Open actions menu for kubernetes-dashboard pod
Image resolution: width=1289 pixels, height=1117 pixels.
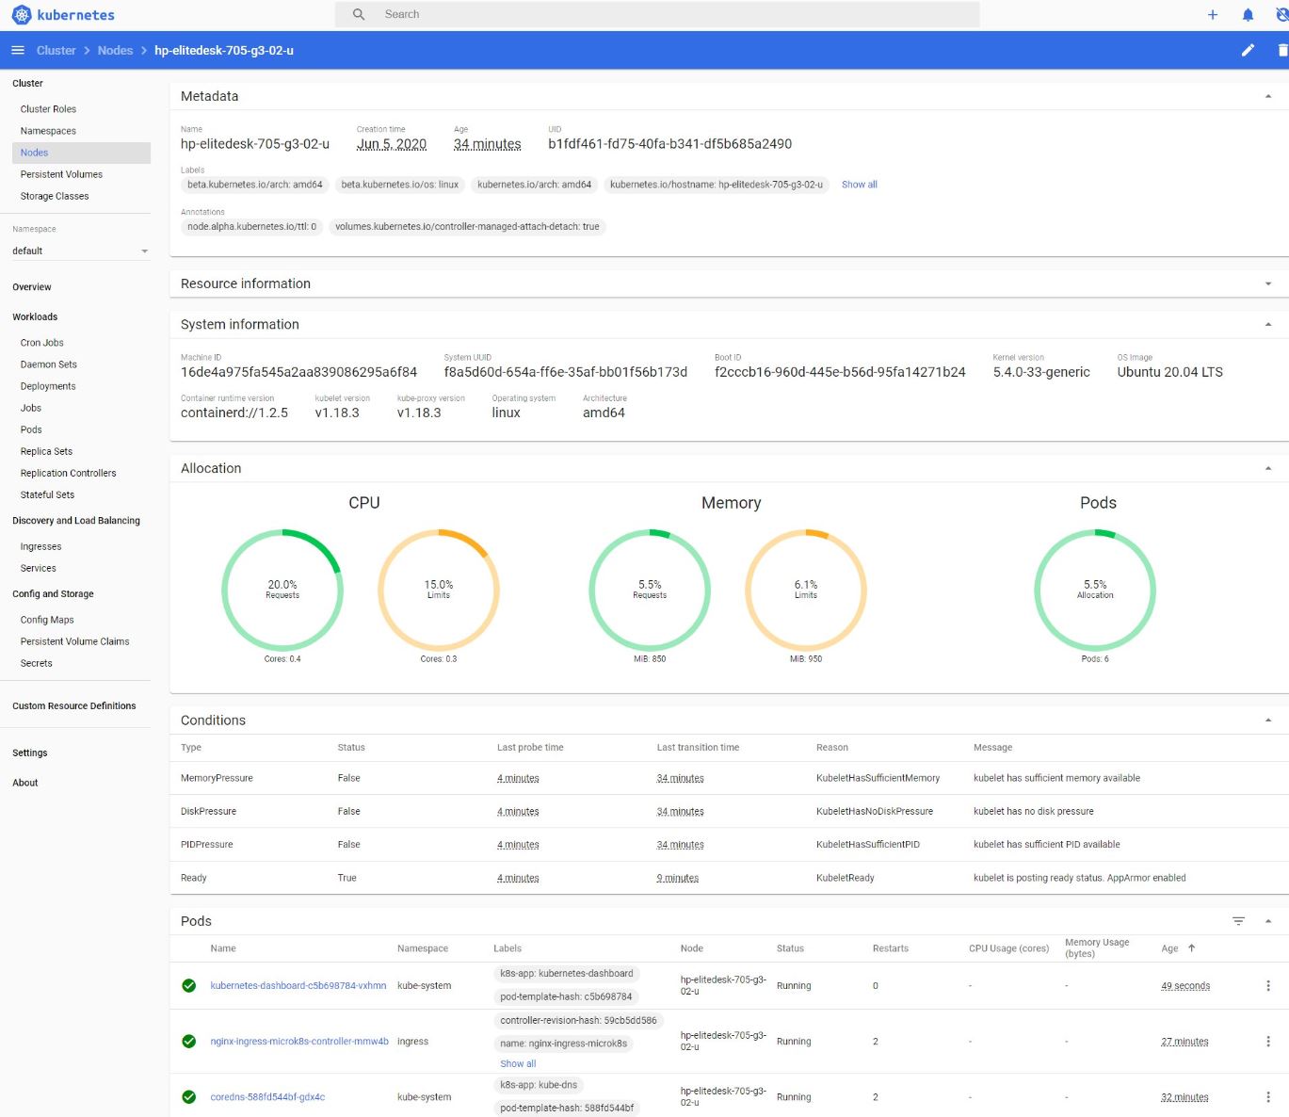point(1267,986)
